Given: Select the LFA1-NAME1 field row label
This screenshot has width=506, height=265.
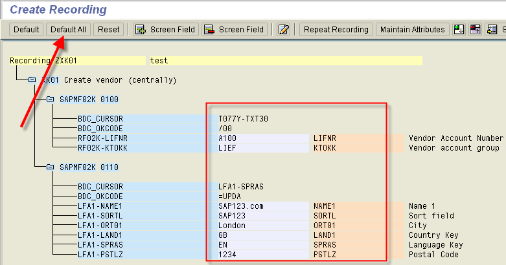Looking at the screenshot, I should tap(100, 206).
